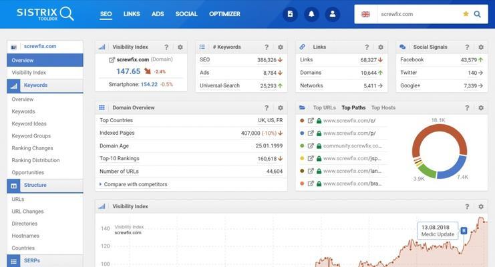Screen dimensions: 495x267
Task: Click lock icon next to www.screwfix.com/jsp
Action: (319, 158)
